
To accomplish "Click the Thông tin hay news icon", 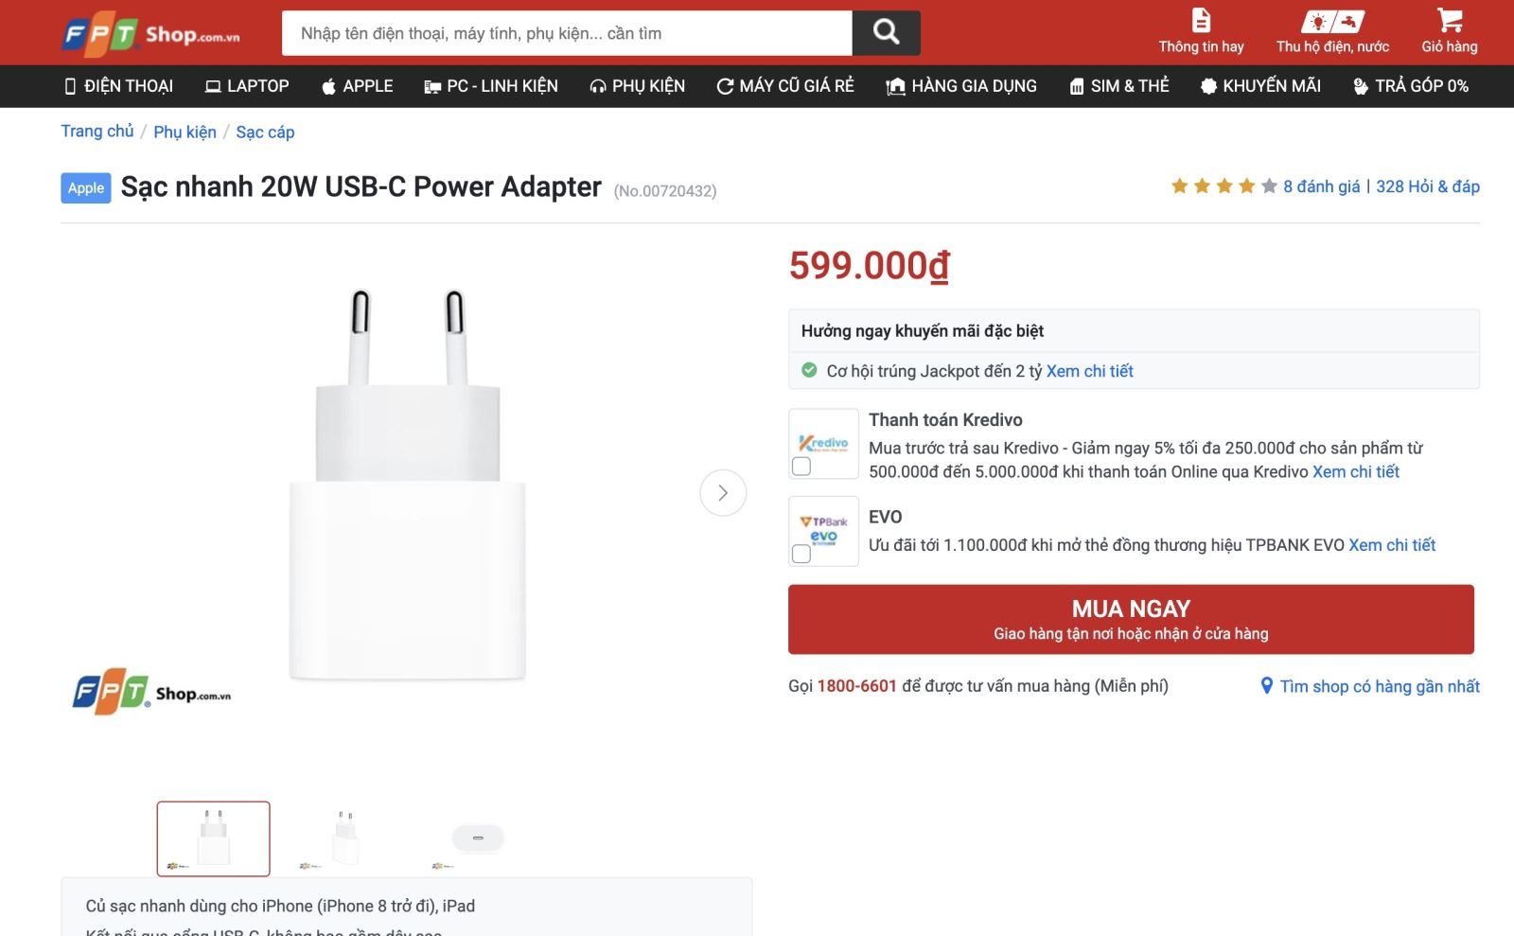I will (x=1200, y=19).
